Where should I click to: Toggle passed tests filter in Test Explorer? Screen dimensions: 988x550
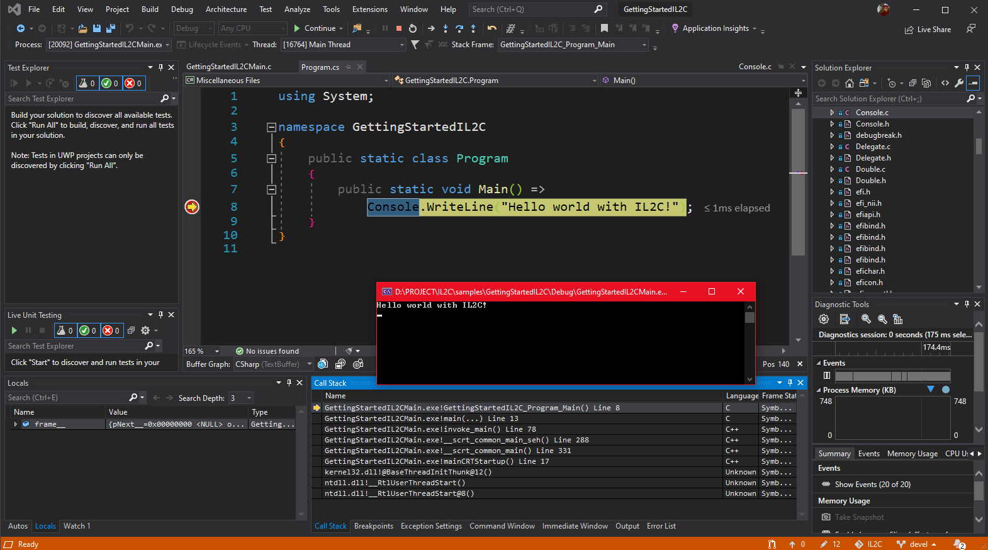(110, 83)
